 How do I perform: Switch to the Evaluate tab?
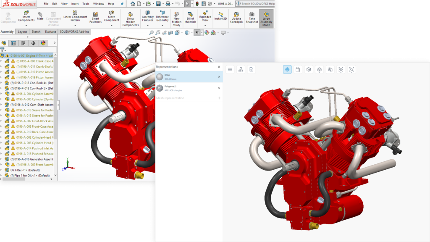coord(50,32)
